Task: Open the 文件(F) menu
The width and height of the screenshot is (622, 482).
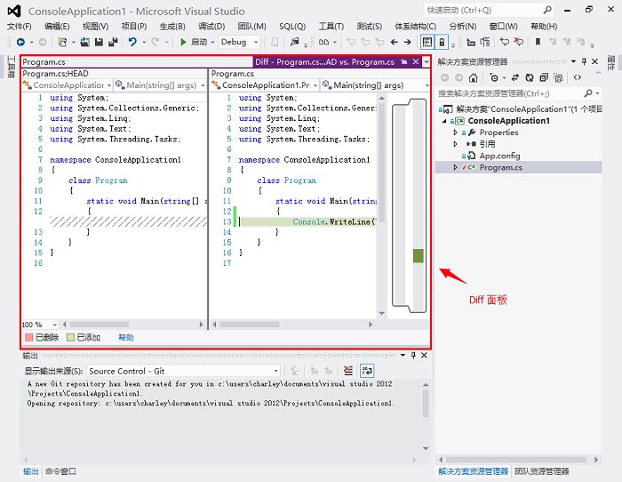Action: (x=19, y=26)
